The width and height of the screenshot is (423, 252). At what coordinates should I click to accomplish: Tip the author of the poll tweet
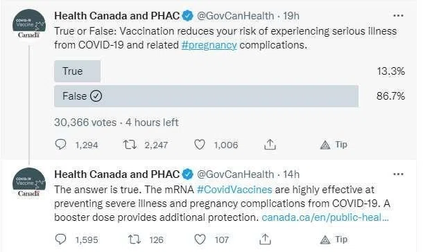click(x=334, y=145)
